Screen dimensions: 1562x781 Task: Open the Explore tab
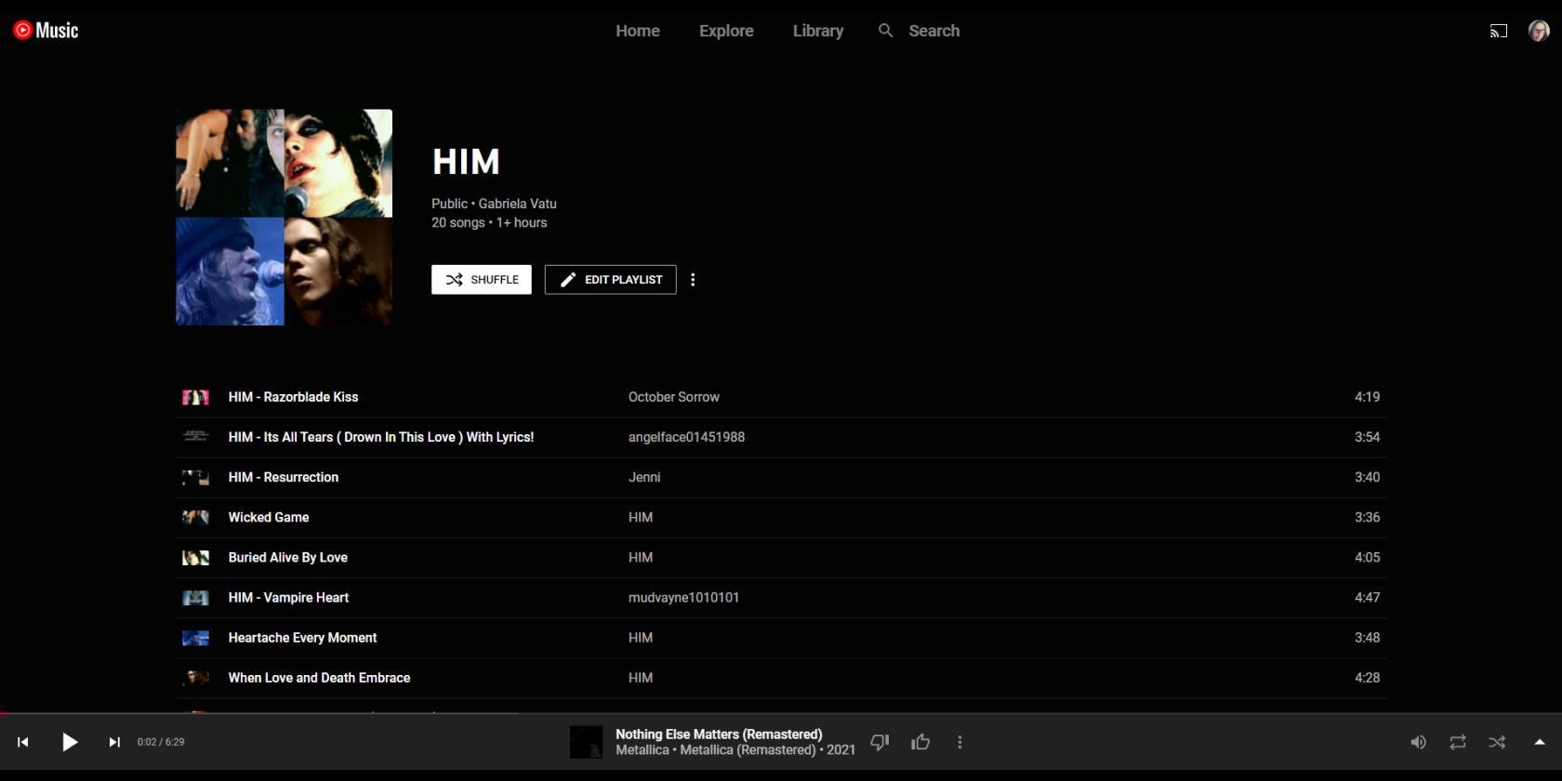coord(726,31)
